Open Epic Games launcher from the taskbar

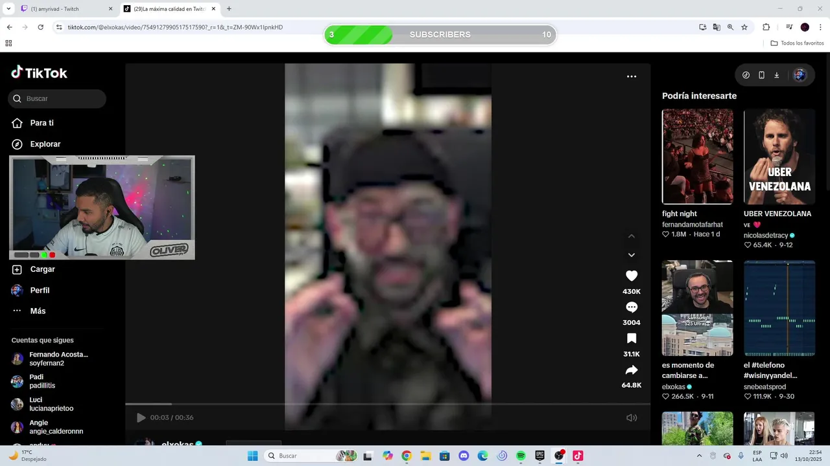539,456
